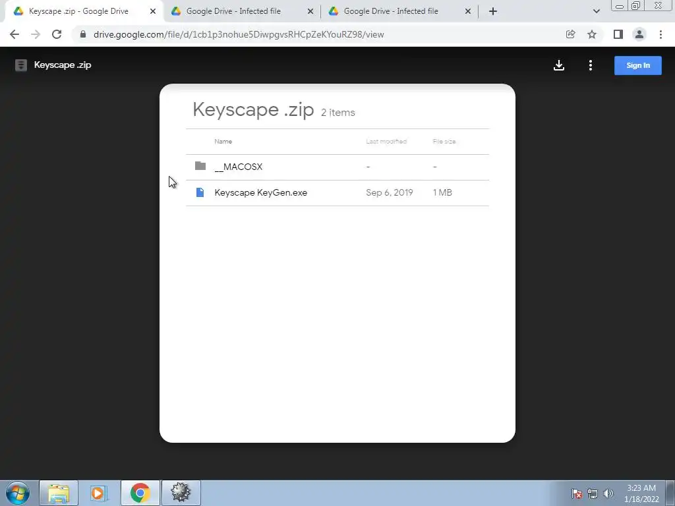675x506 pixels.
Task: Click the Chrome taskbar icon
Action: point(140,493)
